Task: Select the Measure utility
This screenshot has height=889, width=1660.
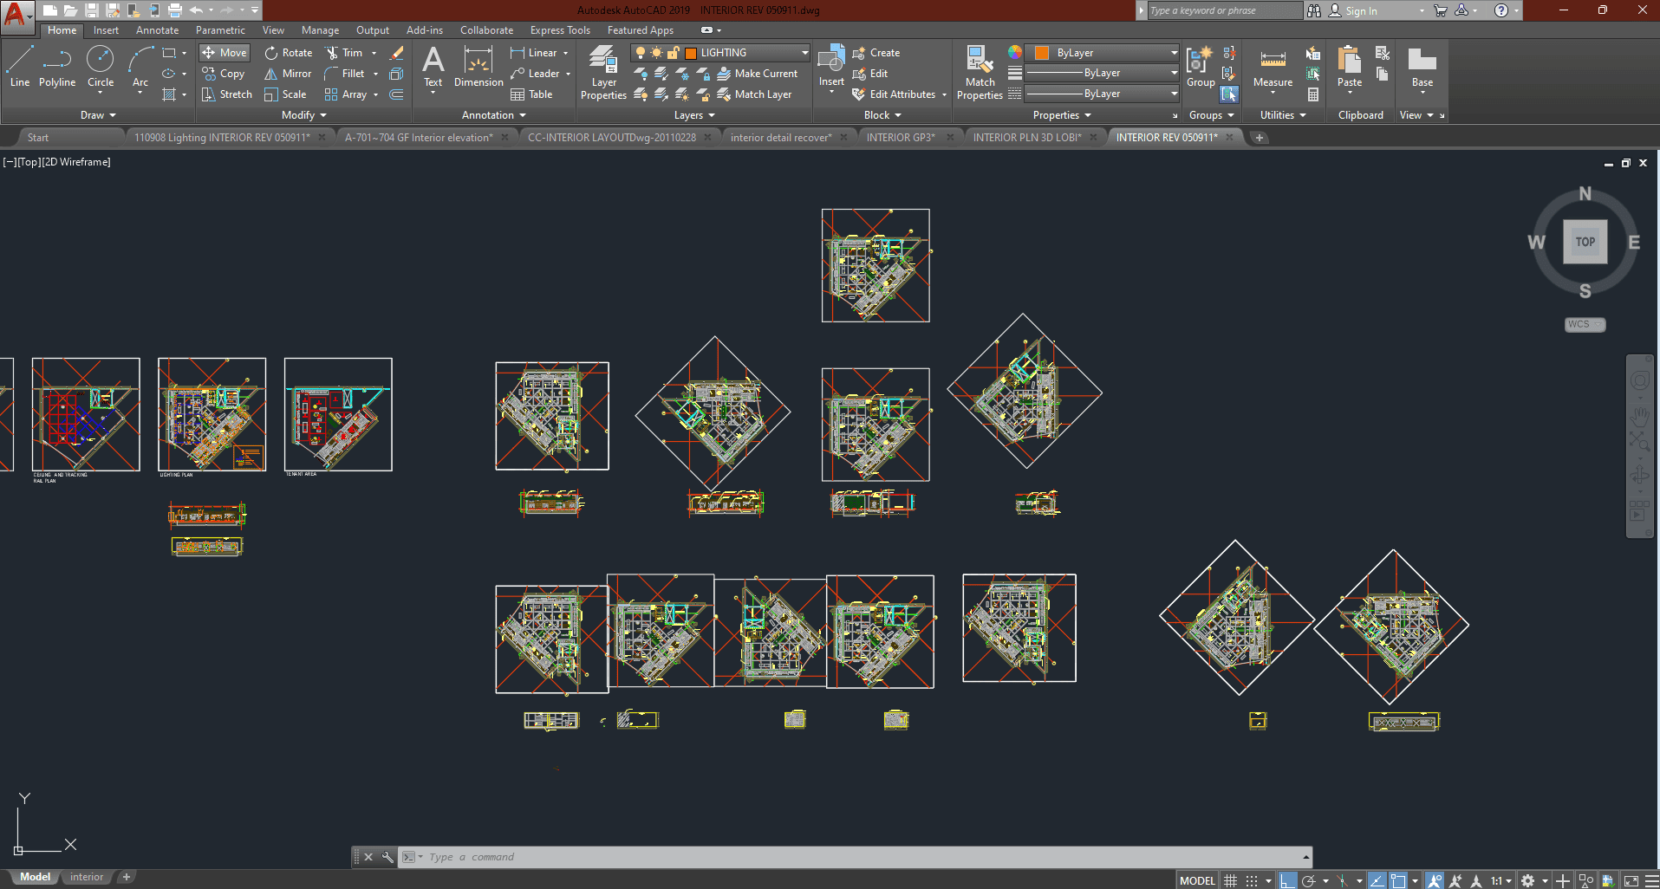Action: tap(1273, 68)
